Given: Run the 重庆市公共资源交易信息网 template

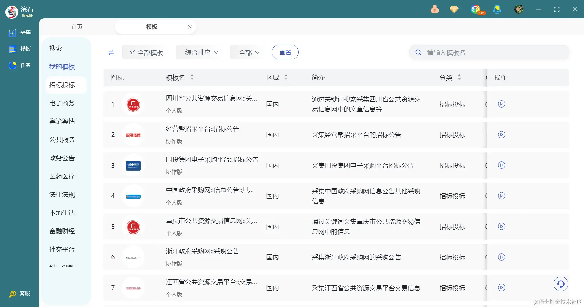Looking at the screenshot, I should coord(502,226).
